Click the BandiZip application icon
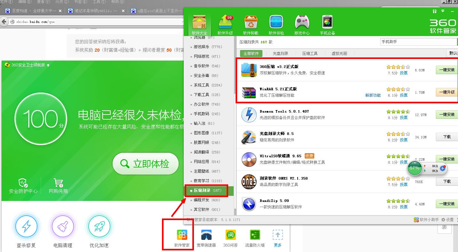458x252 pixels. point(249,204)
